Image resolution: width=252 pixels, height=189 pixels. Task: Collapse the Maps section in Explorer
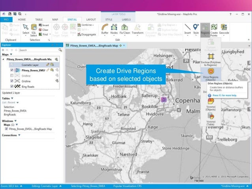11,54
